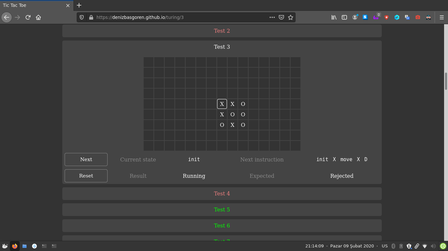The width and height of the screenshot is (448, 251).
Task: Click the home icon in the toolbar
Action: 38,17
